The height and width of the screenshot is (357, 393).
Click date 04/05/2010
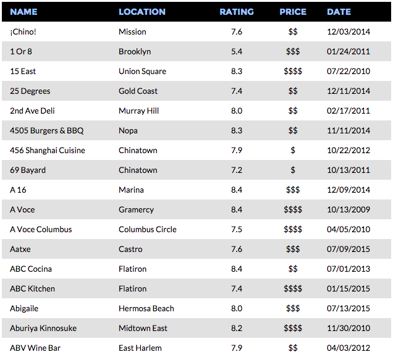pos(349,230)
